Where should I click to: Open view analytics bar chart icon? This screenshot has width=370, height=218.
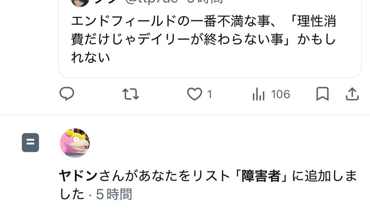coord(258,94)
